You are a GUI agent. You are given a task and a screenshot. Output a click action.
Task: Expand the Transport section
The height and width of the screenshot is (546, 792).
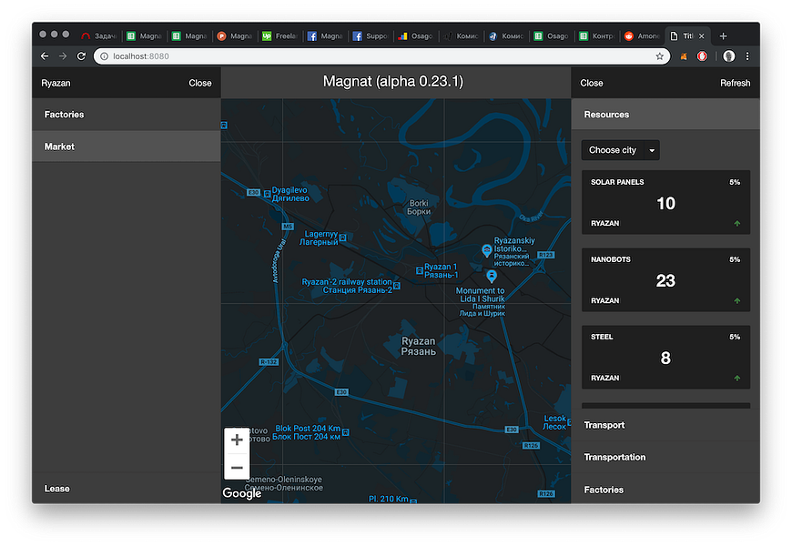click(665, 425)
